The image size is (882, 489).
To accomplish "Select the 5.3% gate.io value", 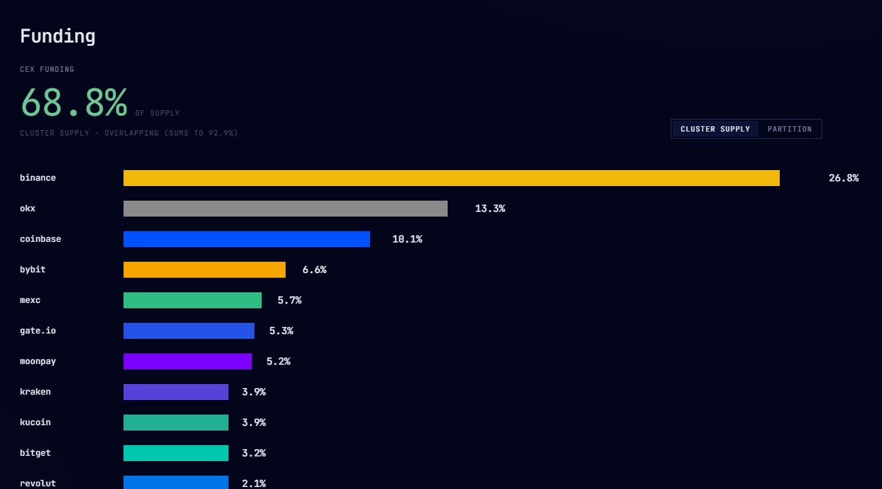I will point(281,331).
